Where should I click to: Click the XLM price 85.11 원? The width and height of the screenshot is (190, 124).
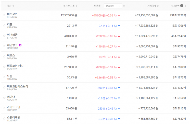click(x=72, y=119)
